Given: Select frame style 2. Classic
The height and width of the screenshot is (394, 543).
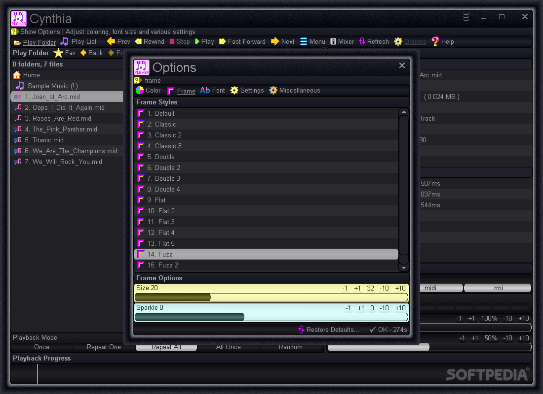Looking at the screenshot, I should (x=266, y=124).
